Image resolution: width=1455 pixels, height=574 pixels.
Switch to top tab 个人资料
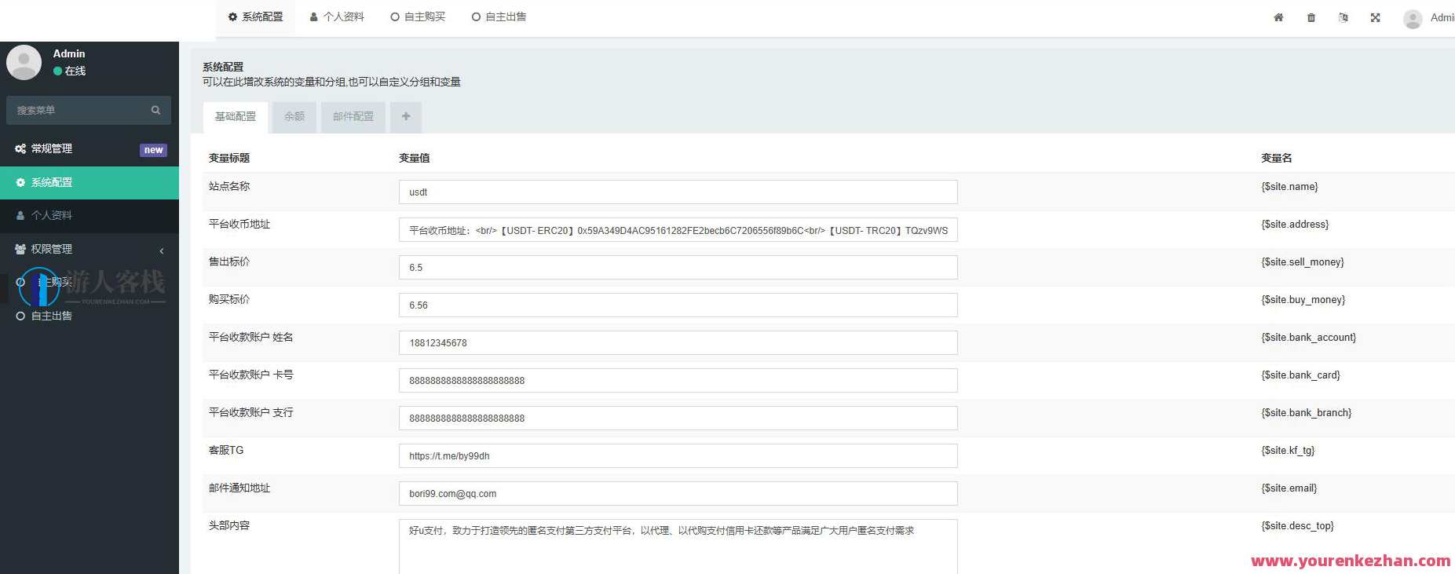pyautogui.click(x=337, y=17)
